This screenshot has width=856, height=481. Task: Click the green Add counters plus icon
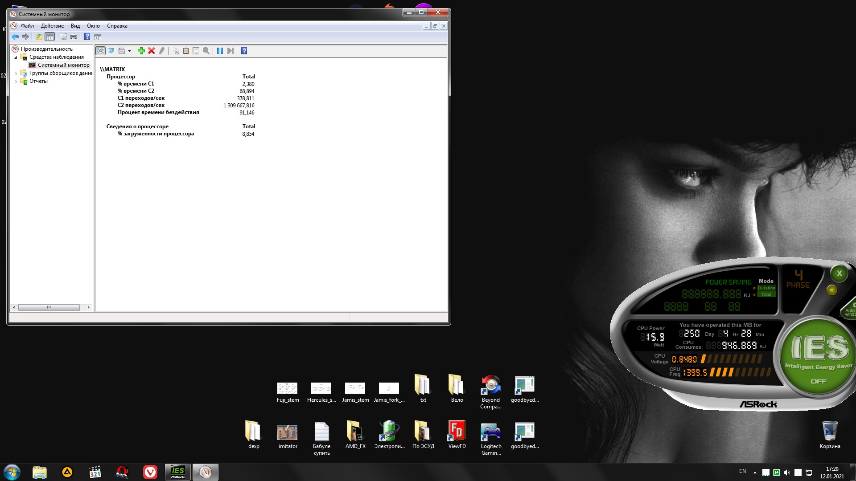(141, 51)
